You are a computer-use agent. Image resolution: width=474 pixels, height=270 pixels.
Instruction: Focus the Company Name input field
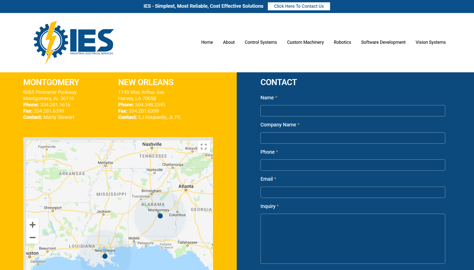pos(353,138)
